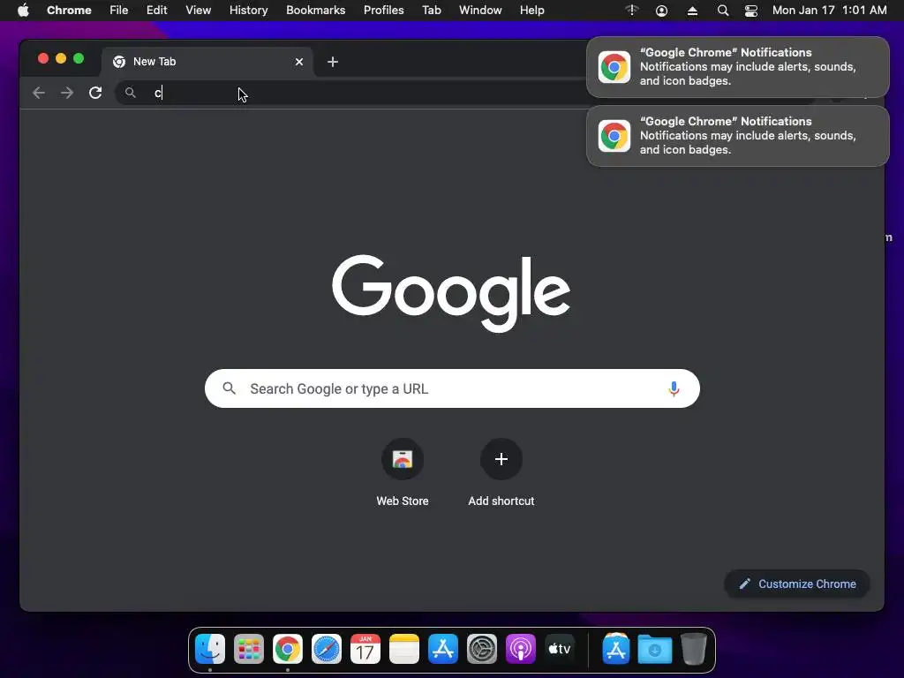Open the Help menu
This screenshot has height=678, width=904.
531,11
